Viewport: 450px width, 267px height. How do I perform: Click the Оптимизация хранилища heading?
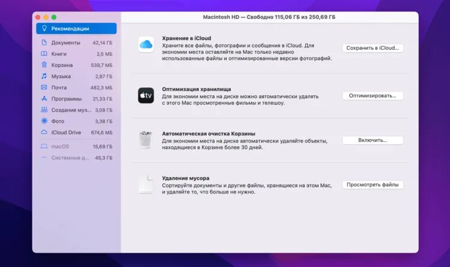(x=196, y=89)
